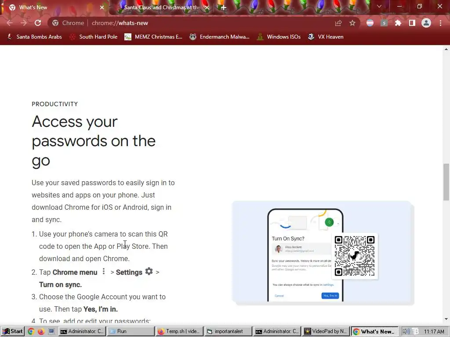The image size is (450, 337).
Task: Click the share page icon in address bar
Action: [x=338, y=23]
